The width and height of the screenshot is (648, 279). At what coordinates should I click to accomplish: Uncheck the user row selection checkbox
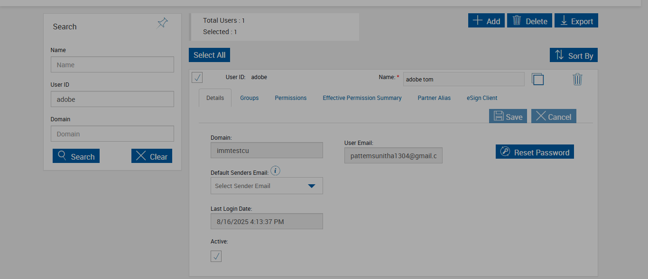(197, 77)
